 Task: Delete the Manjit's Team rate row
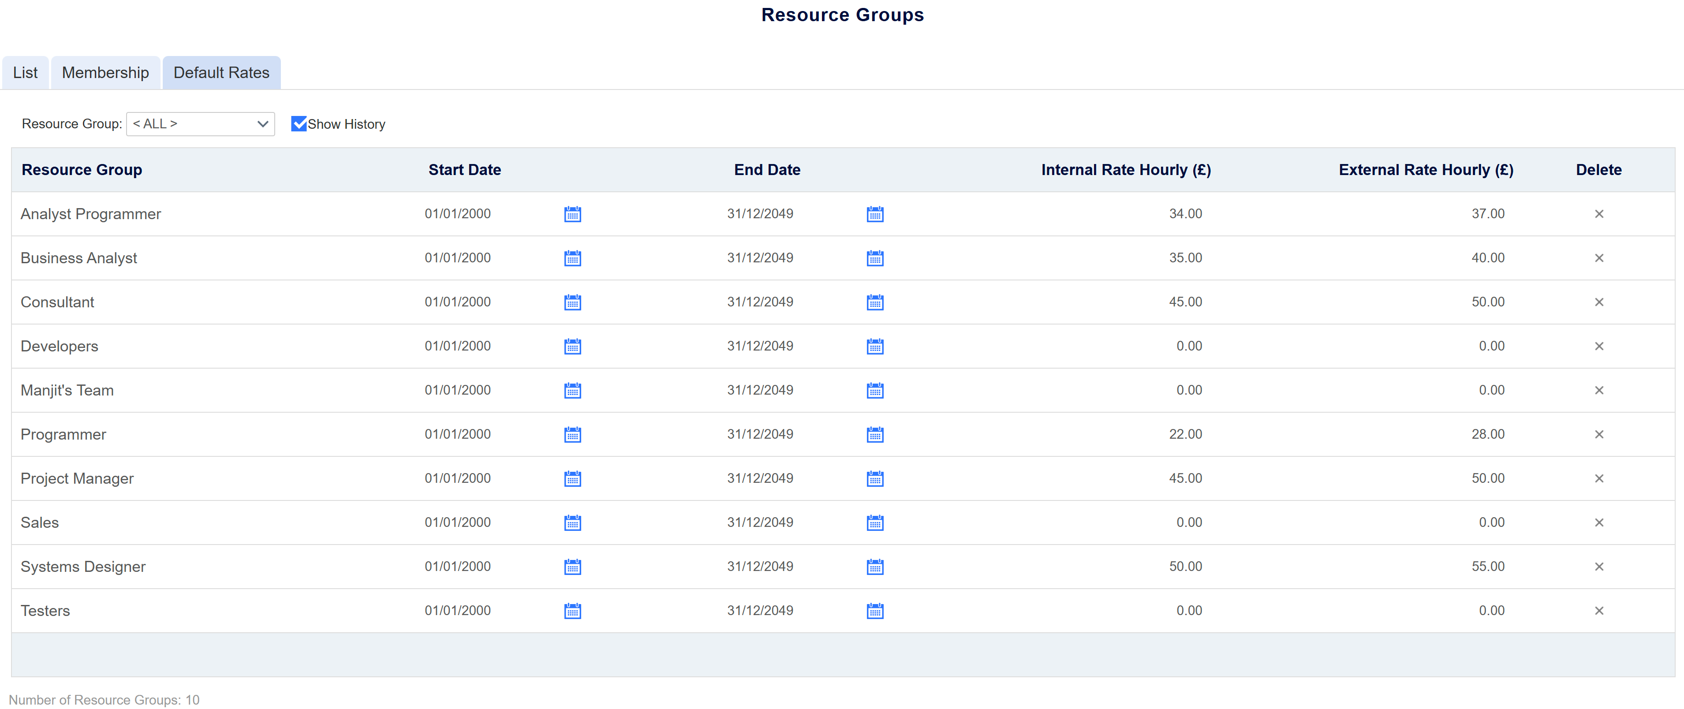pos(1598,391)
